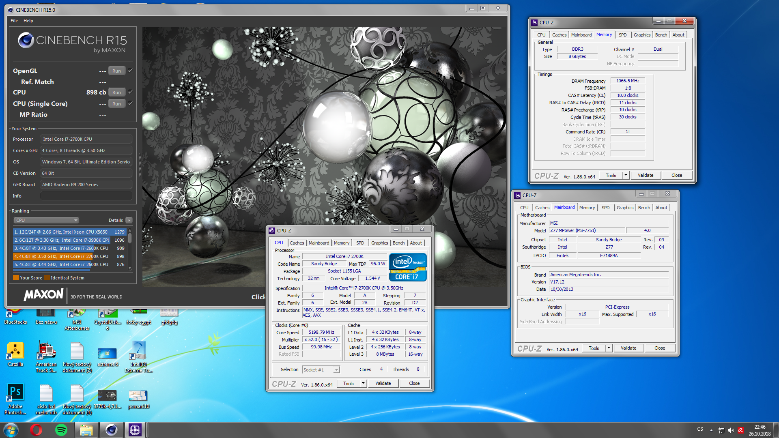Screen dimensions: 779x438
Task: Select ranking row Xeon CPU X5650
Action: 70,232
